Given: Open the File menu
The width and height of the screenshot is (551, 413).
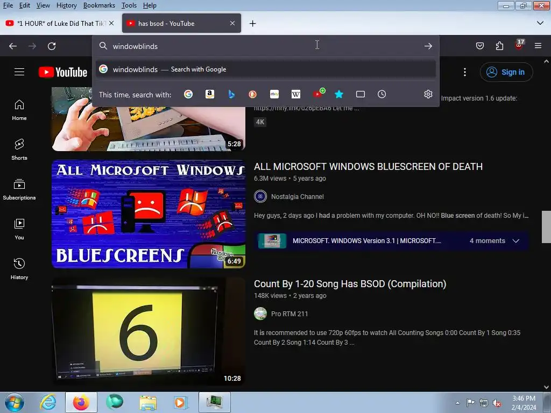Looking at the screenshot, I should click(8, 5).
